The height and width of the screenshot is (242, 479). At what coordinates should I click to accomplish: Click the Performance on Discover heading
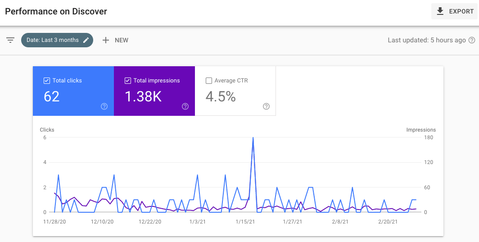tap(56, 11)
